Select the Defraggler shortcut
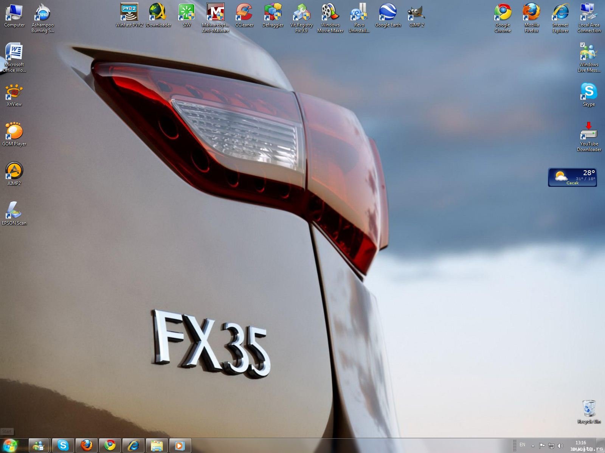This screenshot has height=453, width=605. point(273,15)
